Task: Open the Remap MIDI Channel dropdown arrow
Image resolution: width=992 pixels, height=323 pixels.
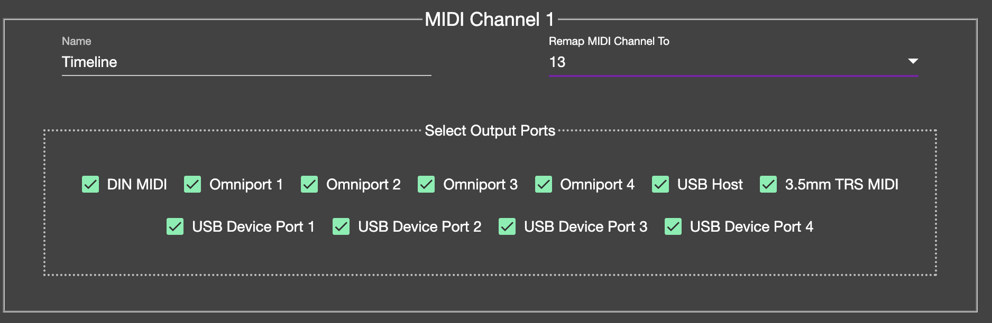Action: pos(913,61)
